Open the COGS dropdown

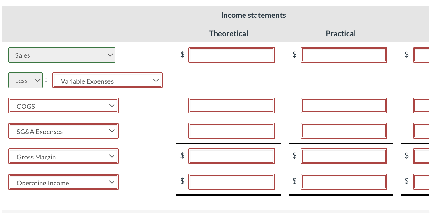pos(63,106)
